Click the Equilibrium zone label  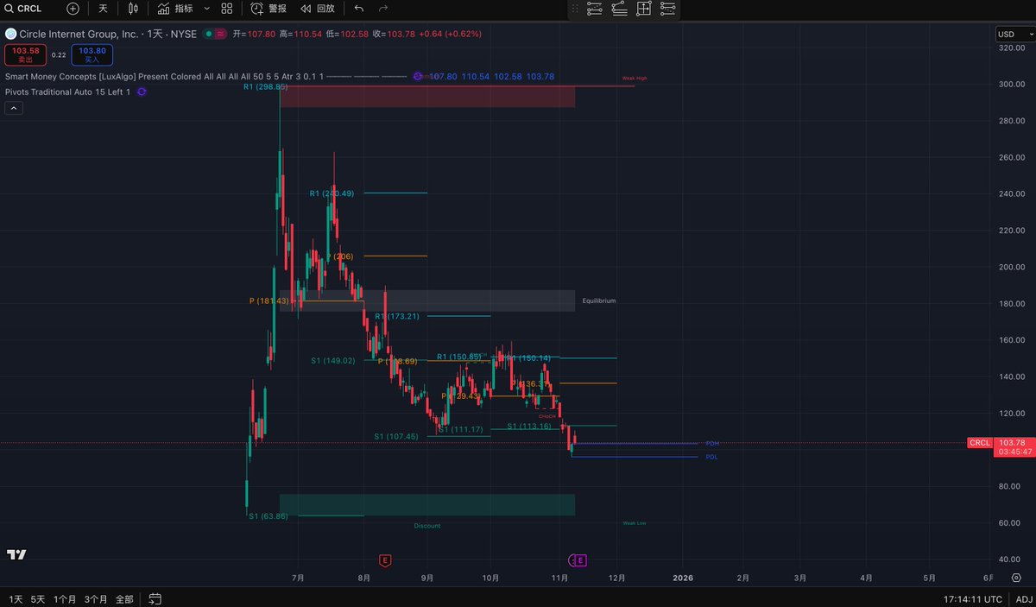click(599, 300)
